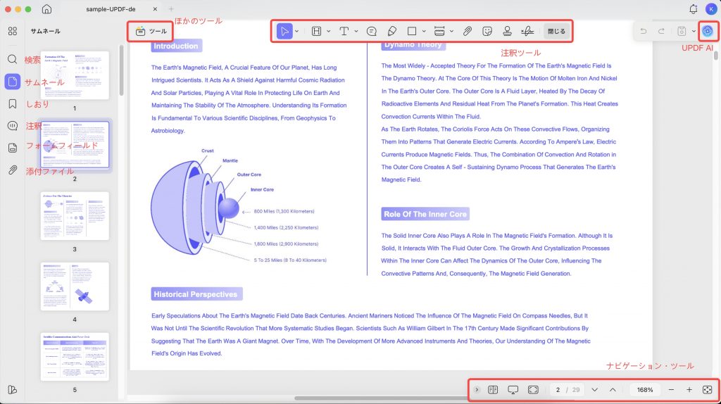Open the UPDF AI assistant

point(707,31)
